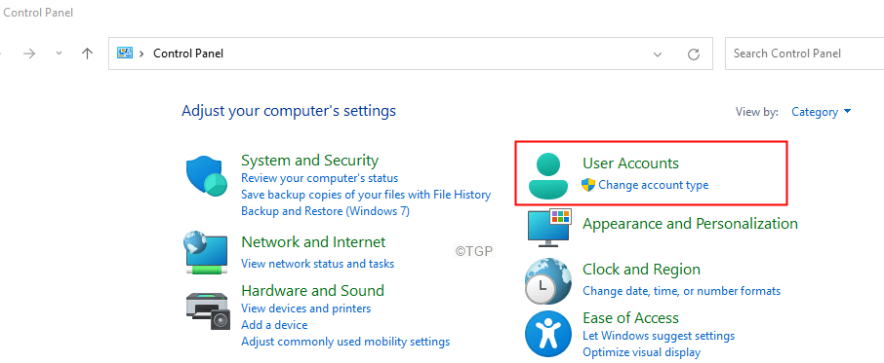Open the Appearance and Personalization monitor icon
This screenshot has height=363, width=884.
pos(549,228)
